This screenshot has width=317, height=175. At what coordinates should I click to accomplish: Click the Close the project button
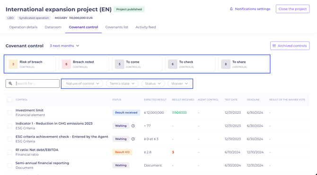(292, 9)
